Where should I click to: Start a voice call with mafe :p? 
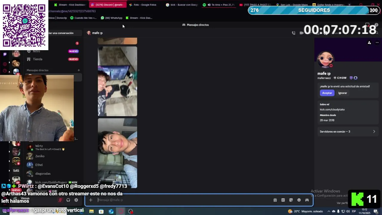(x=294, y=33)
